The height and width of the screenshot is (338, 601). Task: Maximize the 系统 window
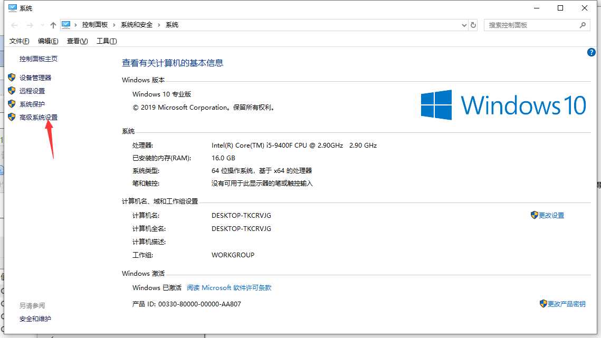560,8
